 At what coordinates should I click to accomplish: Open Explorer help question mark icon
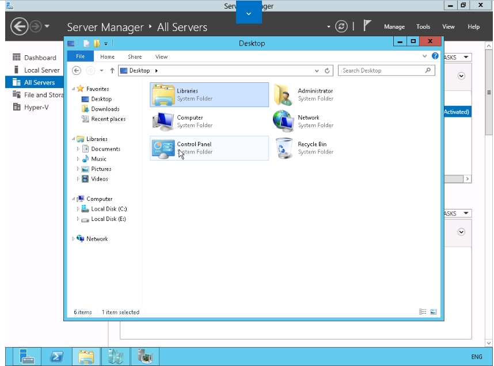(x=435, y=56)
